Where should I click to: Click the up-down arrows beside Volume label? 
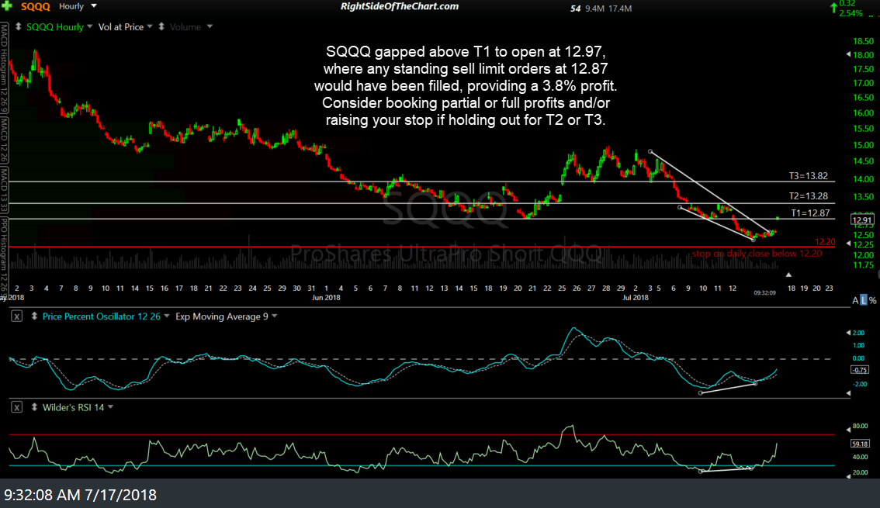coord(161,27)
